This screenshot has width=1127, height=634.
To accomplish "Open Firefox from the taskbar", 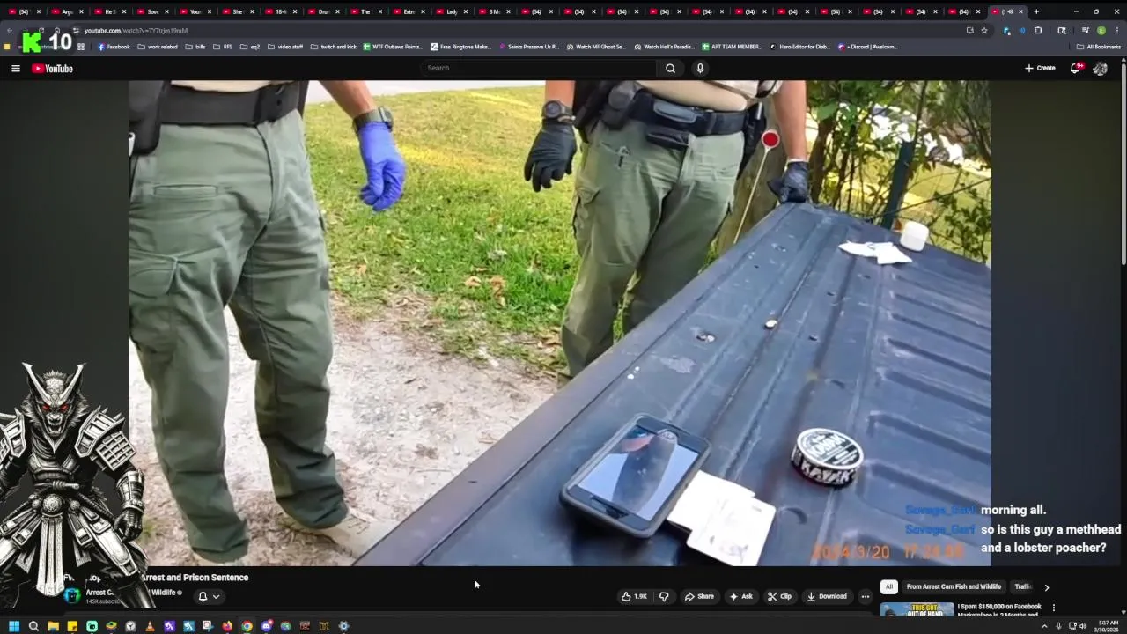I will pos(227,626).
